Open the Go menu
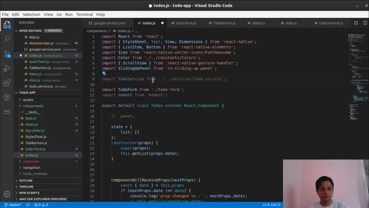This screenshot has width=369, height=208. point(59,14)
